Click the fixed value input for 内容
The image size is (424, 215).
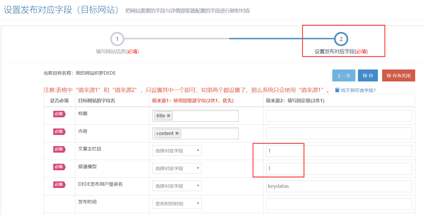point(339,133)
